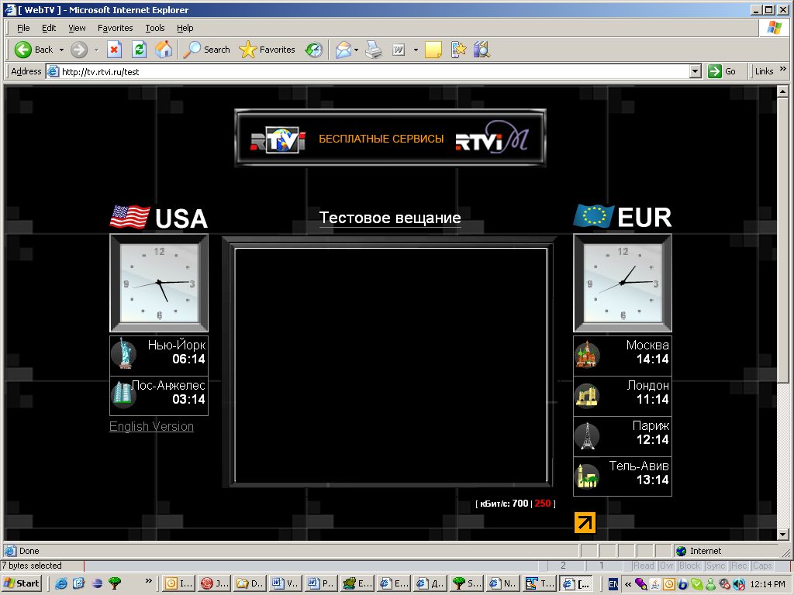Click the 06:14 New York time
Viewport: 794px width, 595px height.
click(x=189, y=359)
